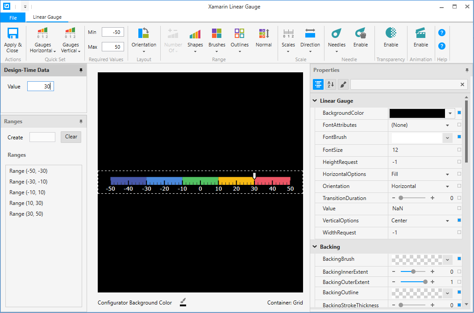
Task: Open the Orientation layout menu
Action: tap(144, 40)
